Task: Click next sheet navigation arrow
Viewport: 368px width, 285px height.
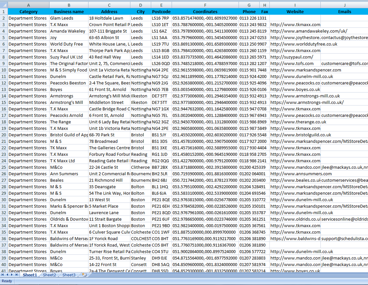Action: tap(12, 275)
